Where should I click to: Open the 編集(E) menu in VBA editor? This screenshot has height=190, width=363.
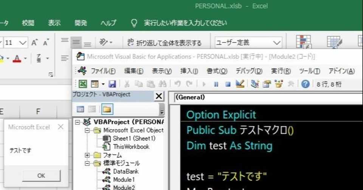[133, 71]
